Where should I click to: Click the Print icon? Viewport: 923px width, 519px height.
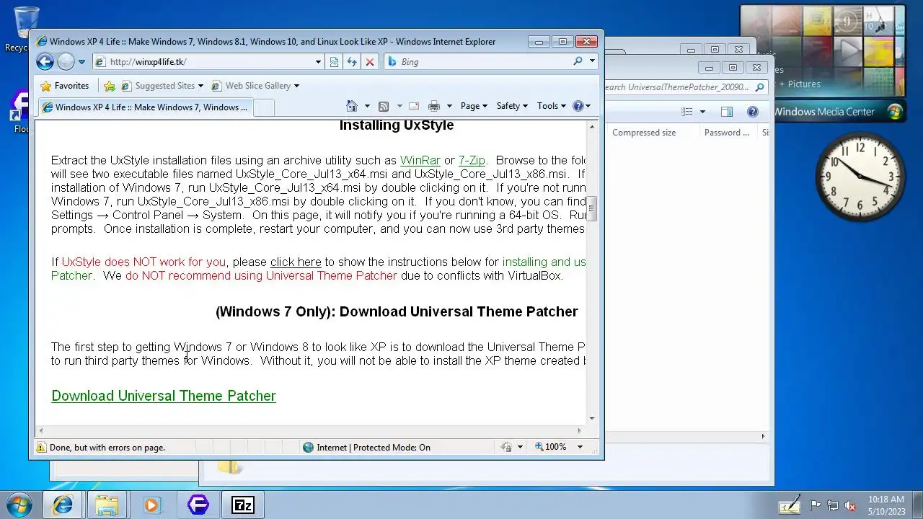point(434,106)
